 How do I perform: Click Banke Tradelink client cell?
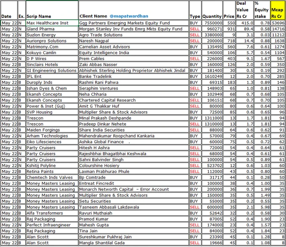[134, 76]
